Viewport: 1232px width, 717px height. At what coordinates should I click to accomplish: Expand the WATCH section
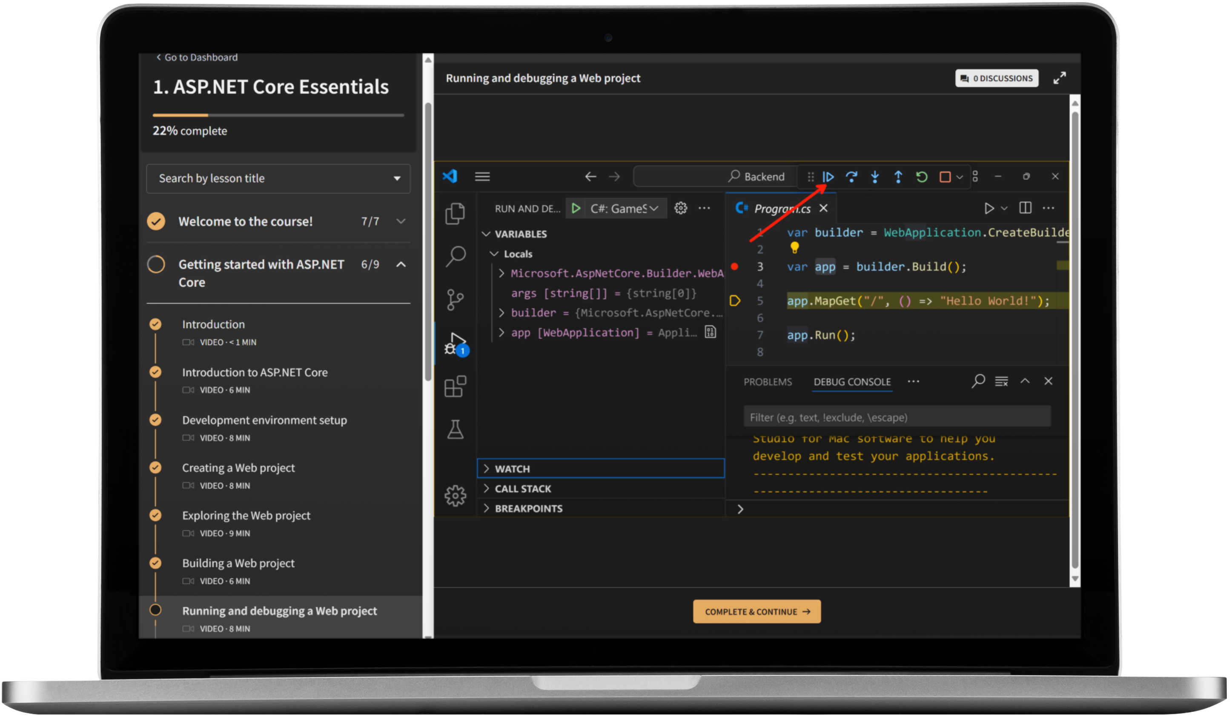600,468
